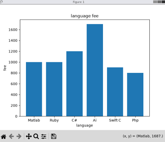Save the figure with floppy disk icon

click(x=54, y=136)
